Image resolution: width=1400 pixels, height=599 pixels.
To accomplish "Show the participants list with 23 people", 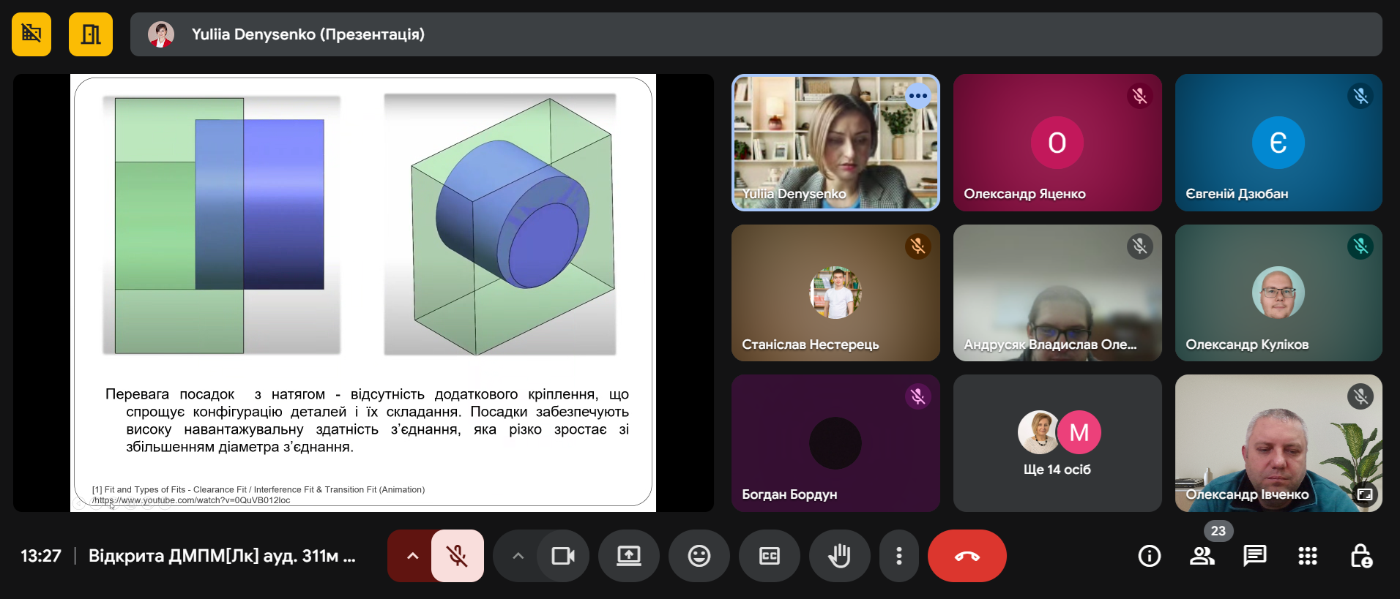I will (1202, 556).
